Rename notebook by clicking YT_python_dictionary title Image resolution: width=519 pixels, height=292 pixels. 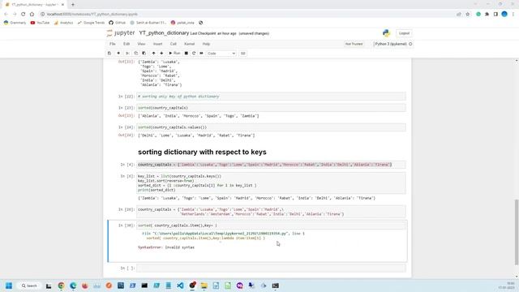point(164,33)
